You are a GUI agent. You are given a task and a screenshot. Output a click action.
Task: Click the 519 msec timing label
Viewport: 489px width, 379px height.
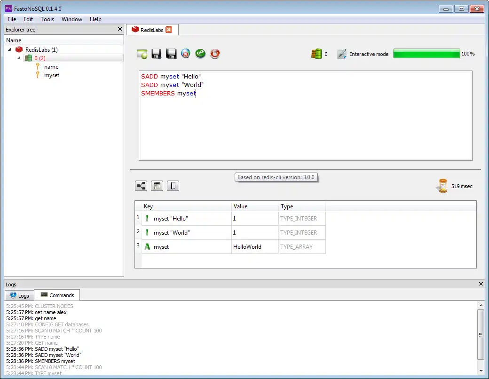coord(462,186)
